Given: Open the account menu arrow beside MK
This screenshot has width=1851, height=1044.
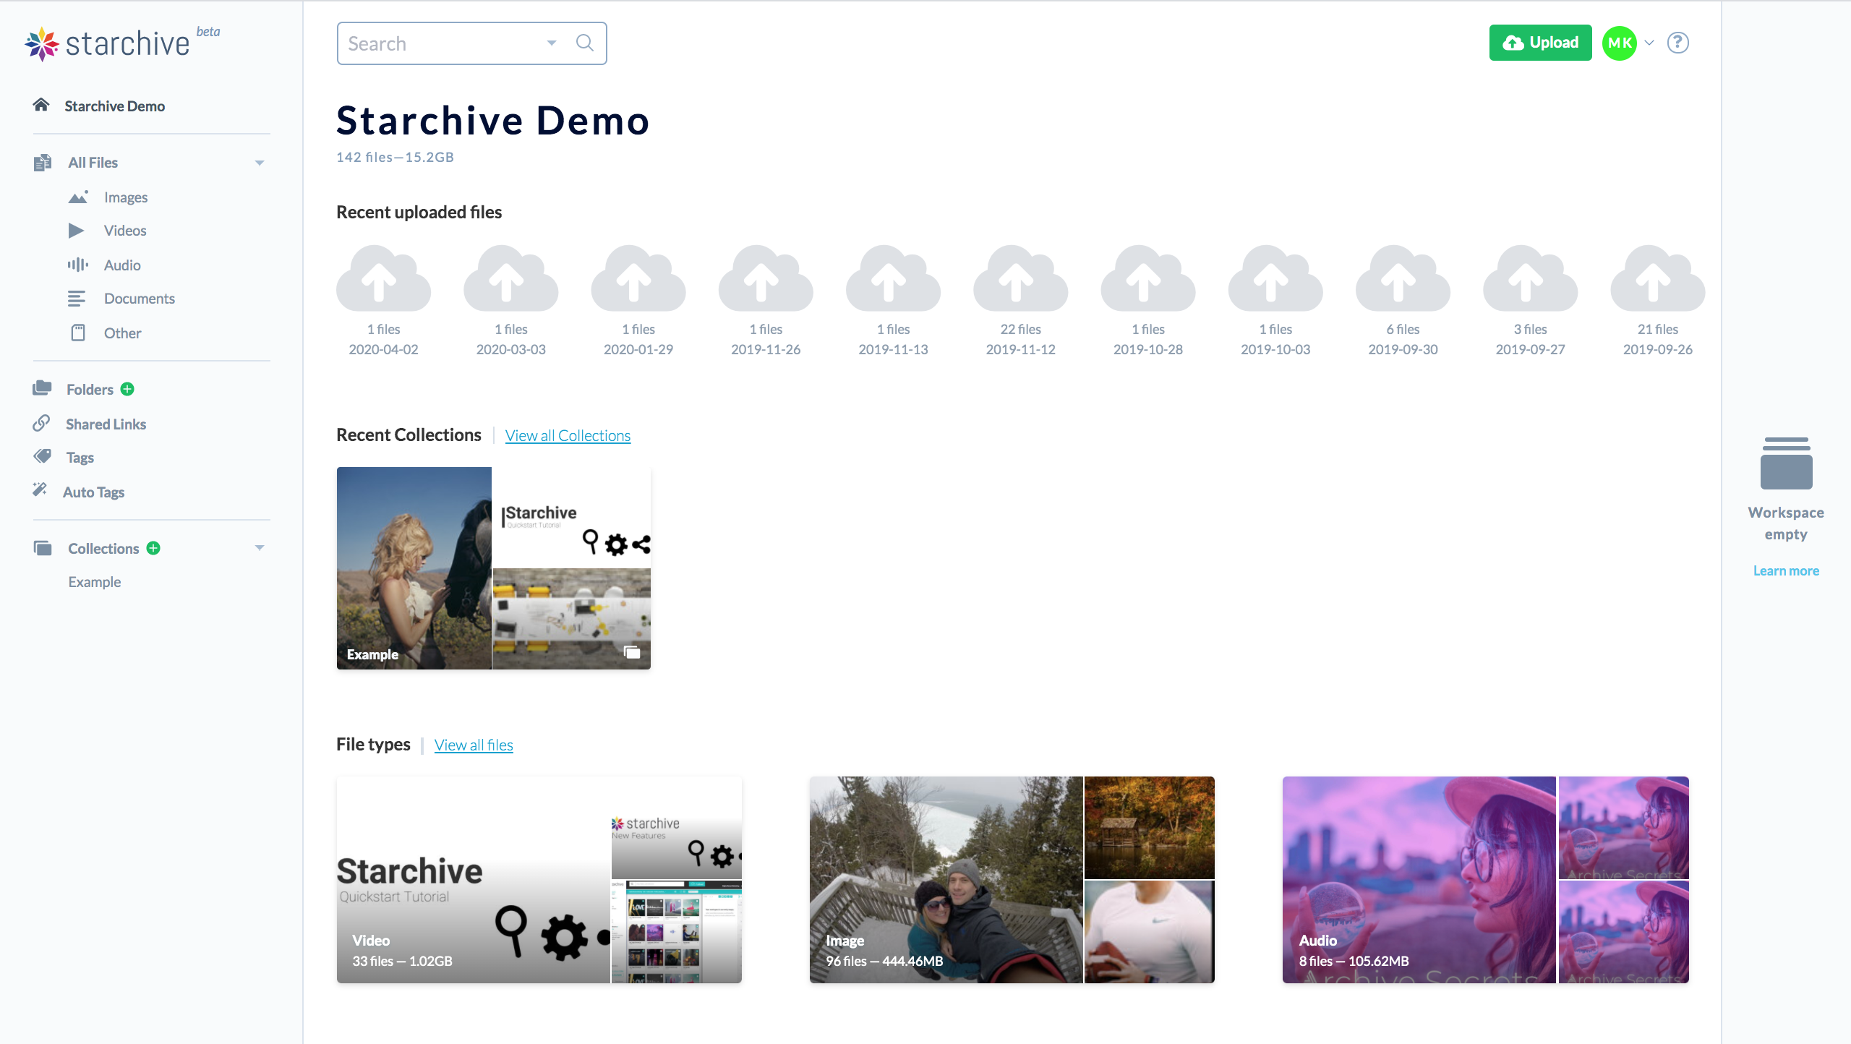Looking at the screenshot, I should pyautogui.click(x=1649, y=43).
